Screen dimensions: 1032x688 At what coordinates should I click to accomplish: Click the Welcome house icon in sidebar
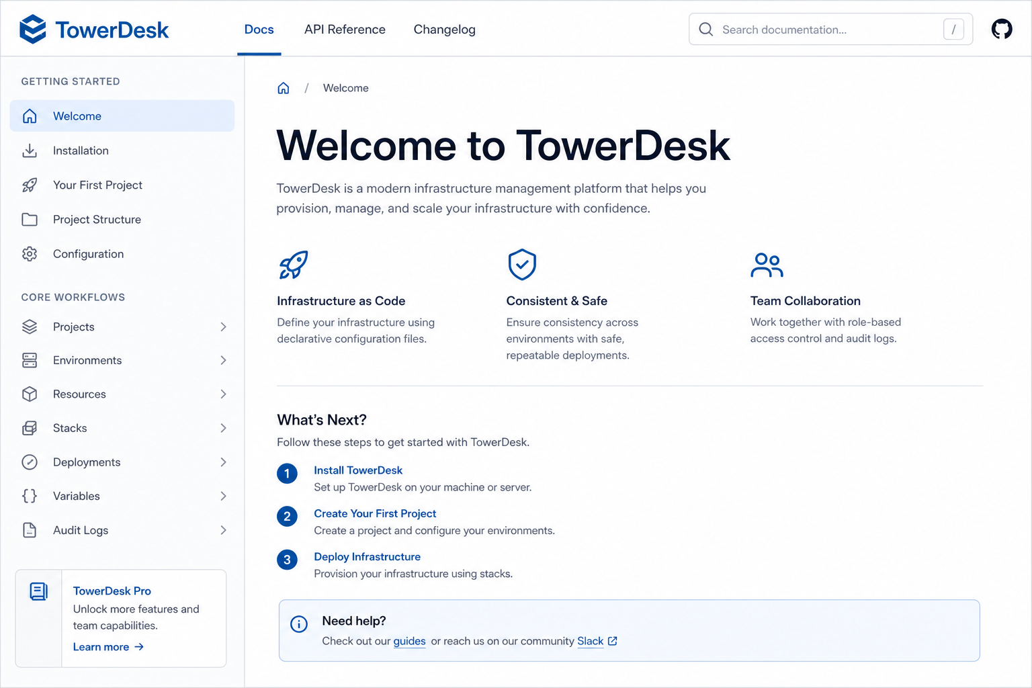[30, 116]
